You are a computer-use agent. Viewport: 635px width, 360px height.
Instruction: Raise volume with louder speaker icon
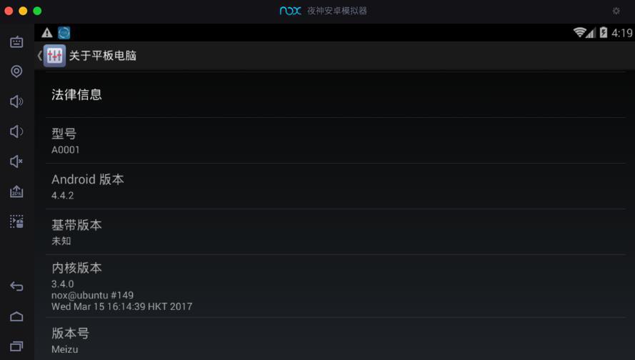click(16, 101)
